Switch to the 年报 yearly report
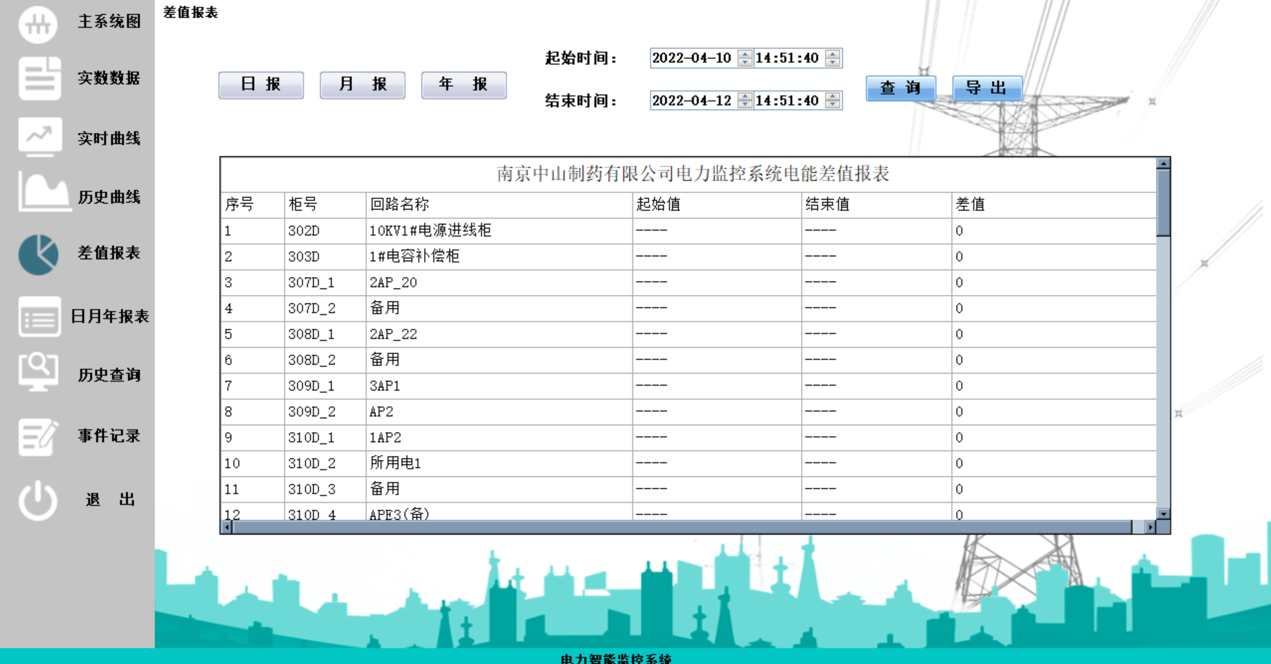Viewport: 1271px width, 664px height. 463,85
